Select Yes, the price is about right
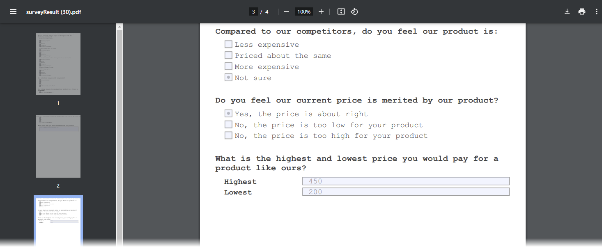 click(228, 113)
